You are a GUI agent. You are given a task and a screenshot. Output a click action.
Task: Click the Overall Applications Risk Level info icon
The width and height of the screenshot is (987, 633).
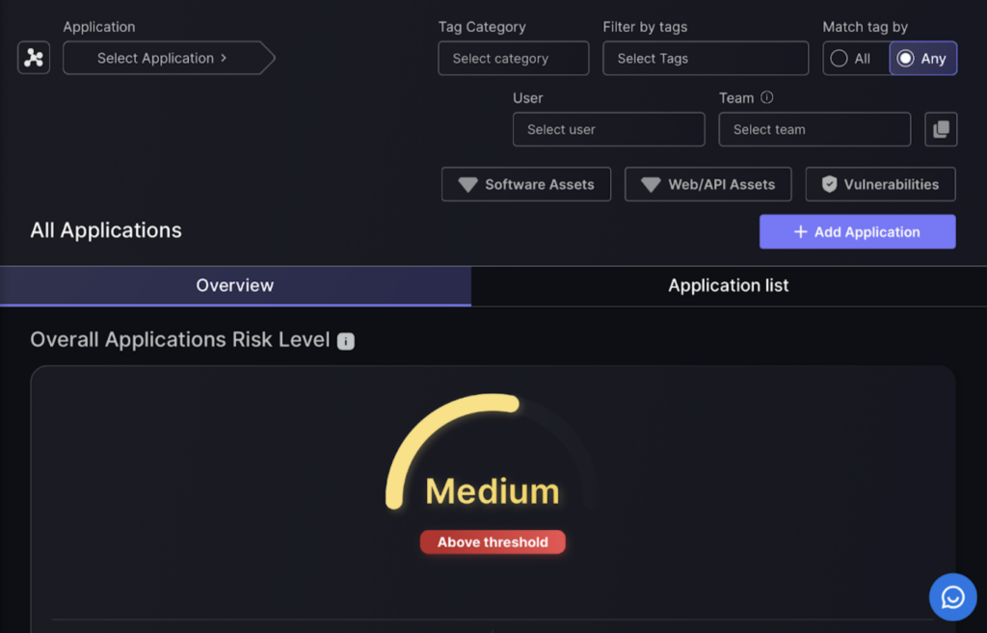pyautogui.click(x=346, y=341)
